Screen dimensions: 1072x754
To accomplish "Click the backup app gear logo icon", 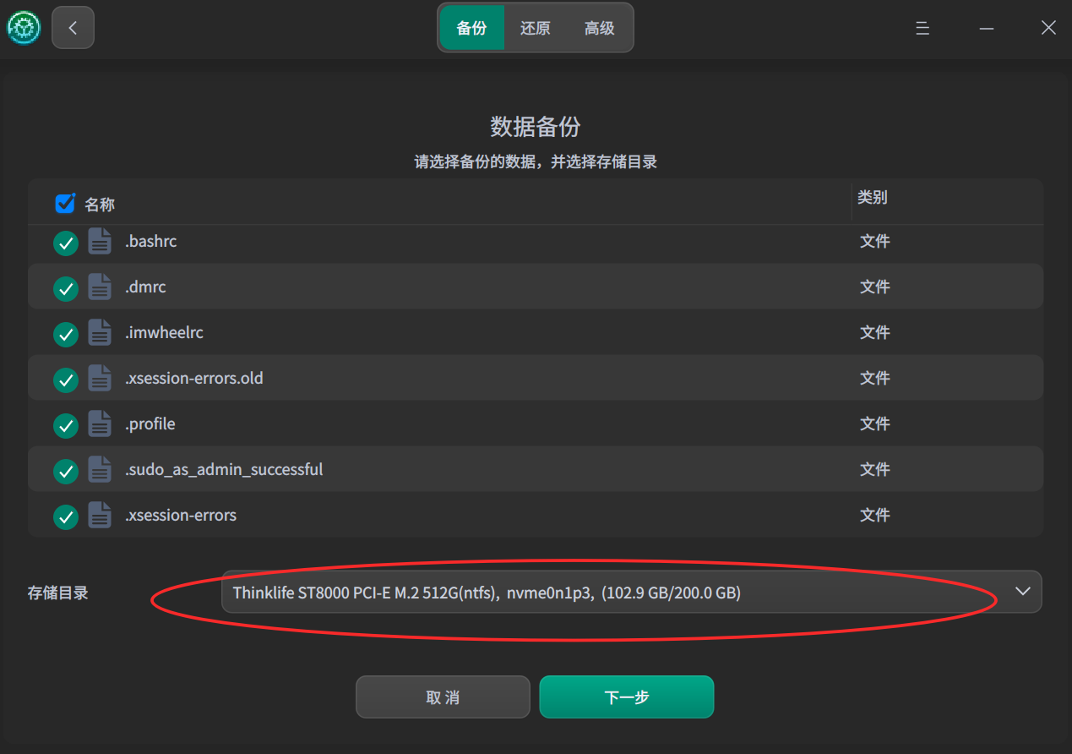I will [x=24, y=28].
